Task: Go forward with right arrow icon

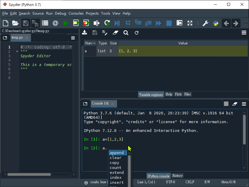Action: point(236,23)
